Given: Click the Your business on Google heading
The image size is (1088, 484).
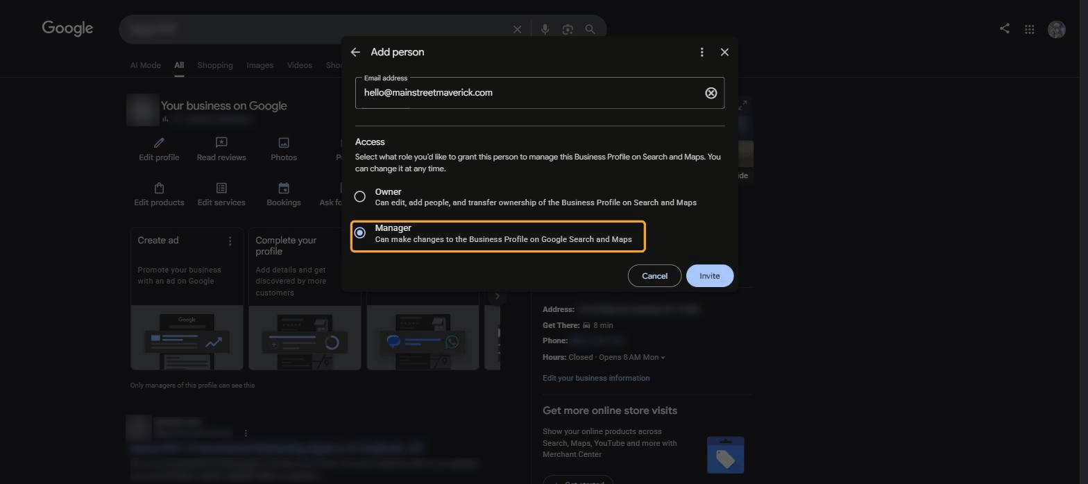Looking at the screenshot, I should tap(223, 106).
